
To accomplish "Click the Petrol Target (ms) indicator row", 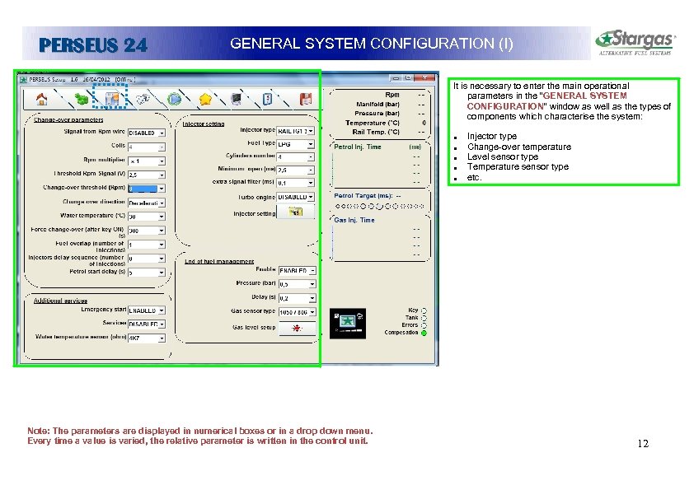I will point(380,206).
